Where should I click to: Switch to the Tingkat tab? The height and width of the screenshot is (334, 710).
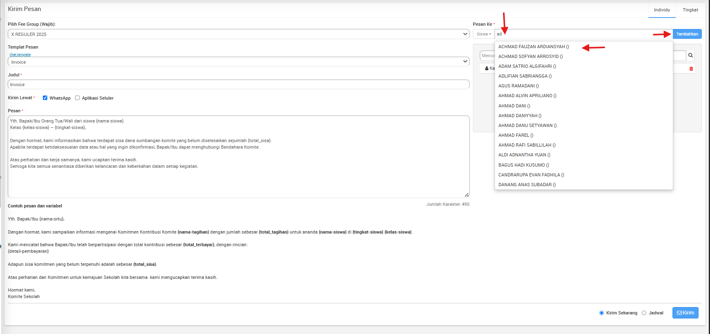click(x=690, y=10)
